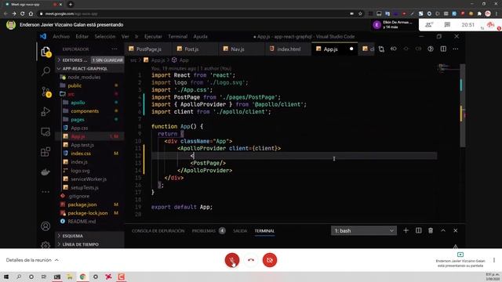
Task: Open serviceWorker.js file
Action: [89, 179]
